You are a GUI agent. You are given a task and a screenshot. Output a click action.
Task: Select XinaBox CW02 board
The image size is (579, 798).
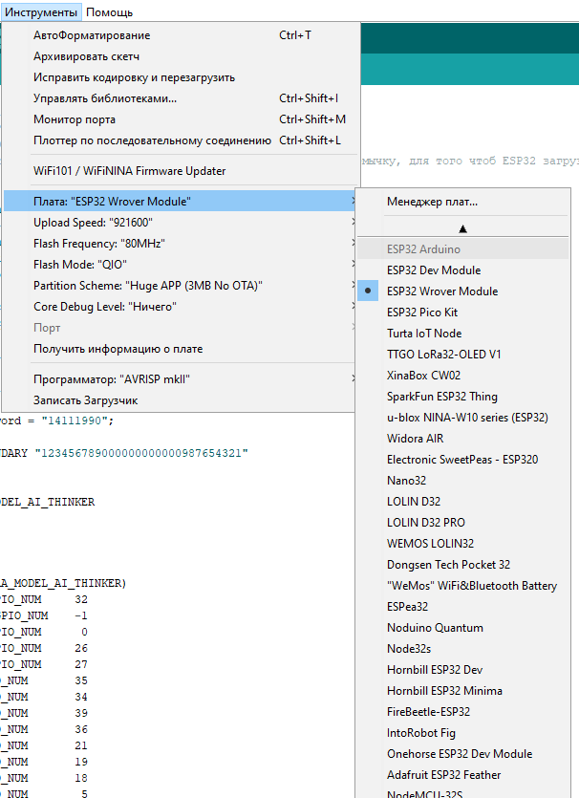(463, 376)
